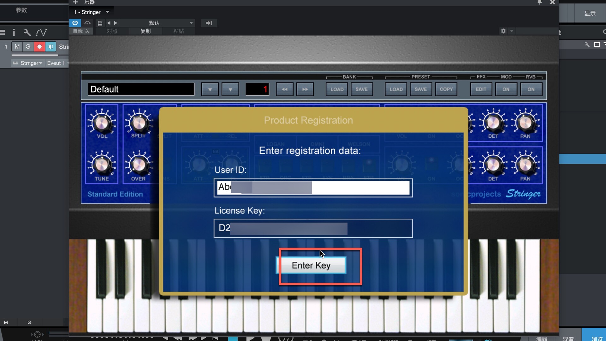Toggle the plugin power bypass button
The width and height of the screenshot is (606, 341).
(75, 23)
